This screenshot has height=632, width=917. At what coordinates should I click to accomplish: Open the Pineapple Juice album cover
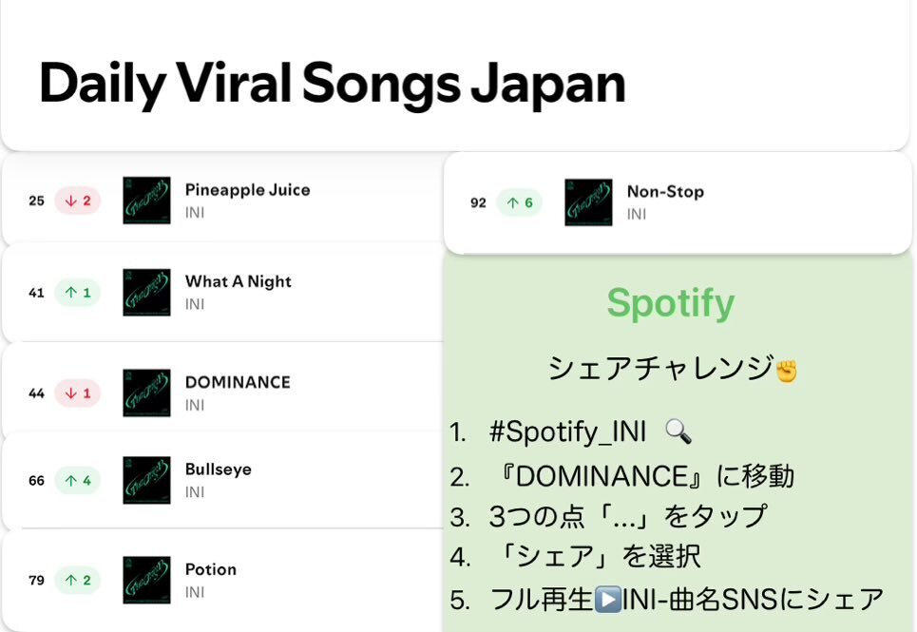coord(146,201)
